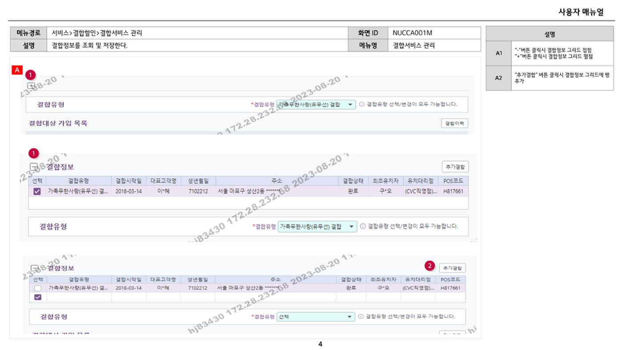Click 결합시작일 column header in the single-row grid
Image resolution: width=623 pixels, height=350 pixels.
(x=129, y=181)
